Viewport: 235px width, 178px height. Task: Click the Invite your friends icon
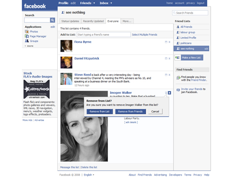[178, 90]
